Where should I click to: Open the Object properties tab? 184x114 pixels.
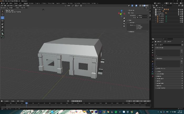tap(152, 61)
